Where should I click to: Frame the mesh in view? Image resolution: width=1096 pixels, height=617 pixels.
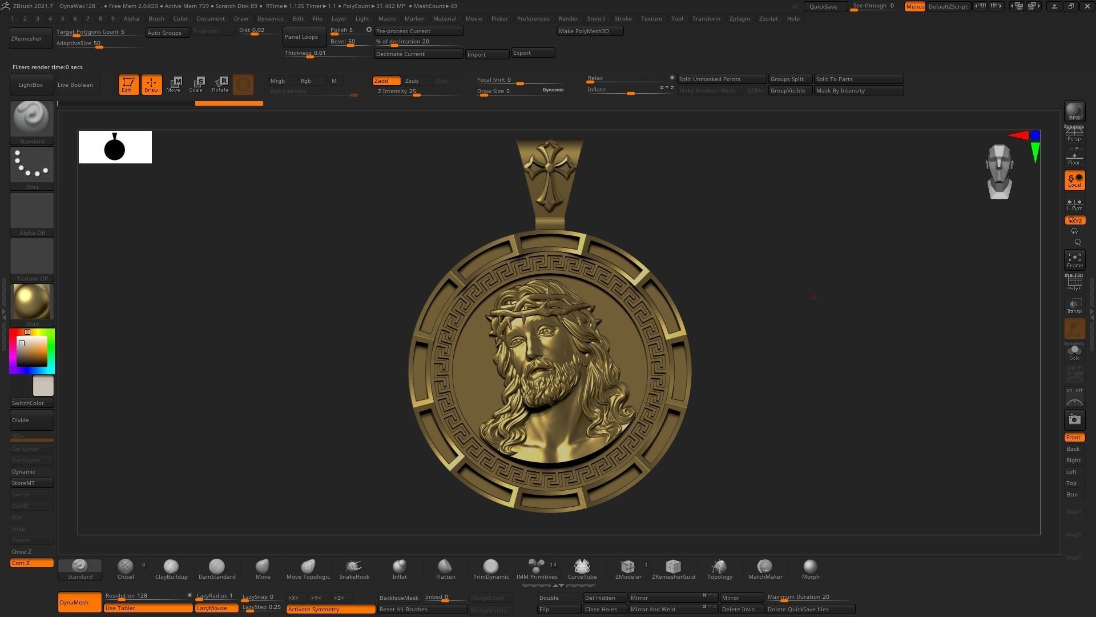point(1074,261)
